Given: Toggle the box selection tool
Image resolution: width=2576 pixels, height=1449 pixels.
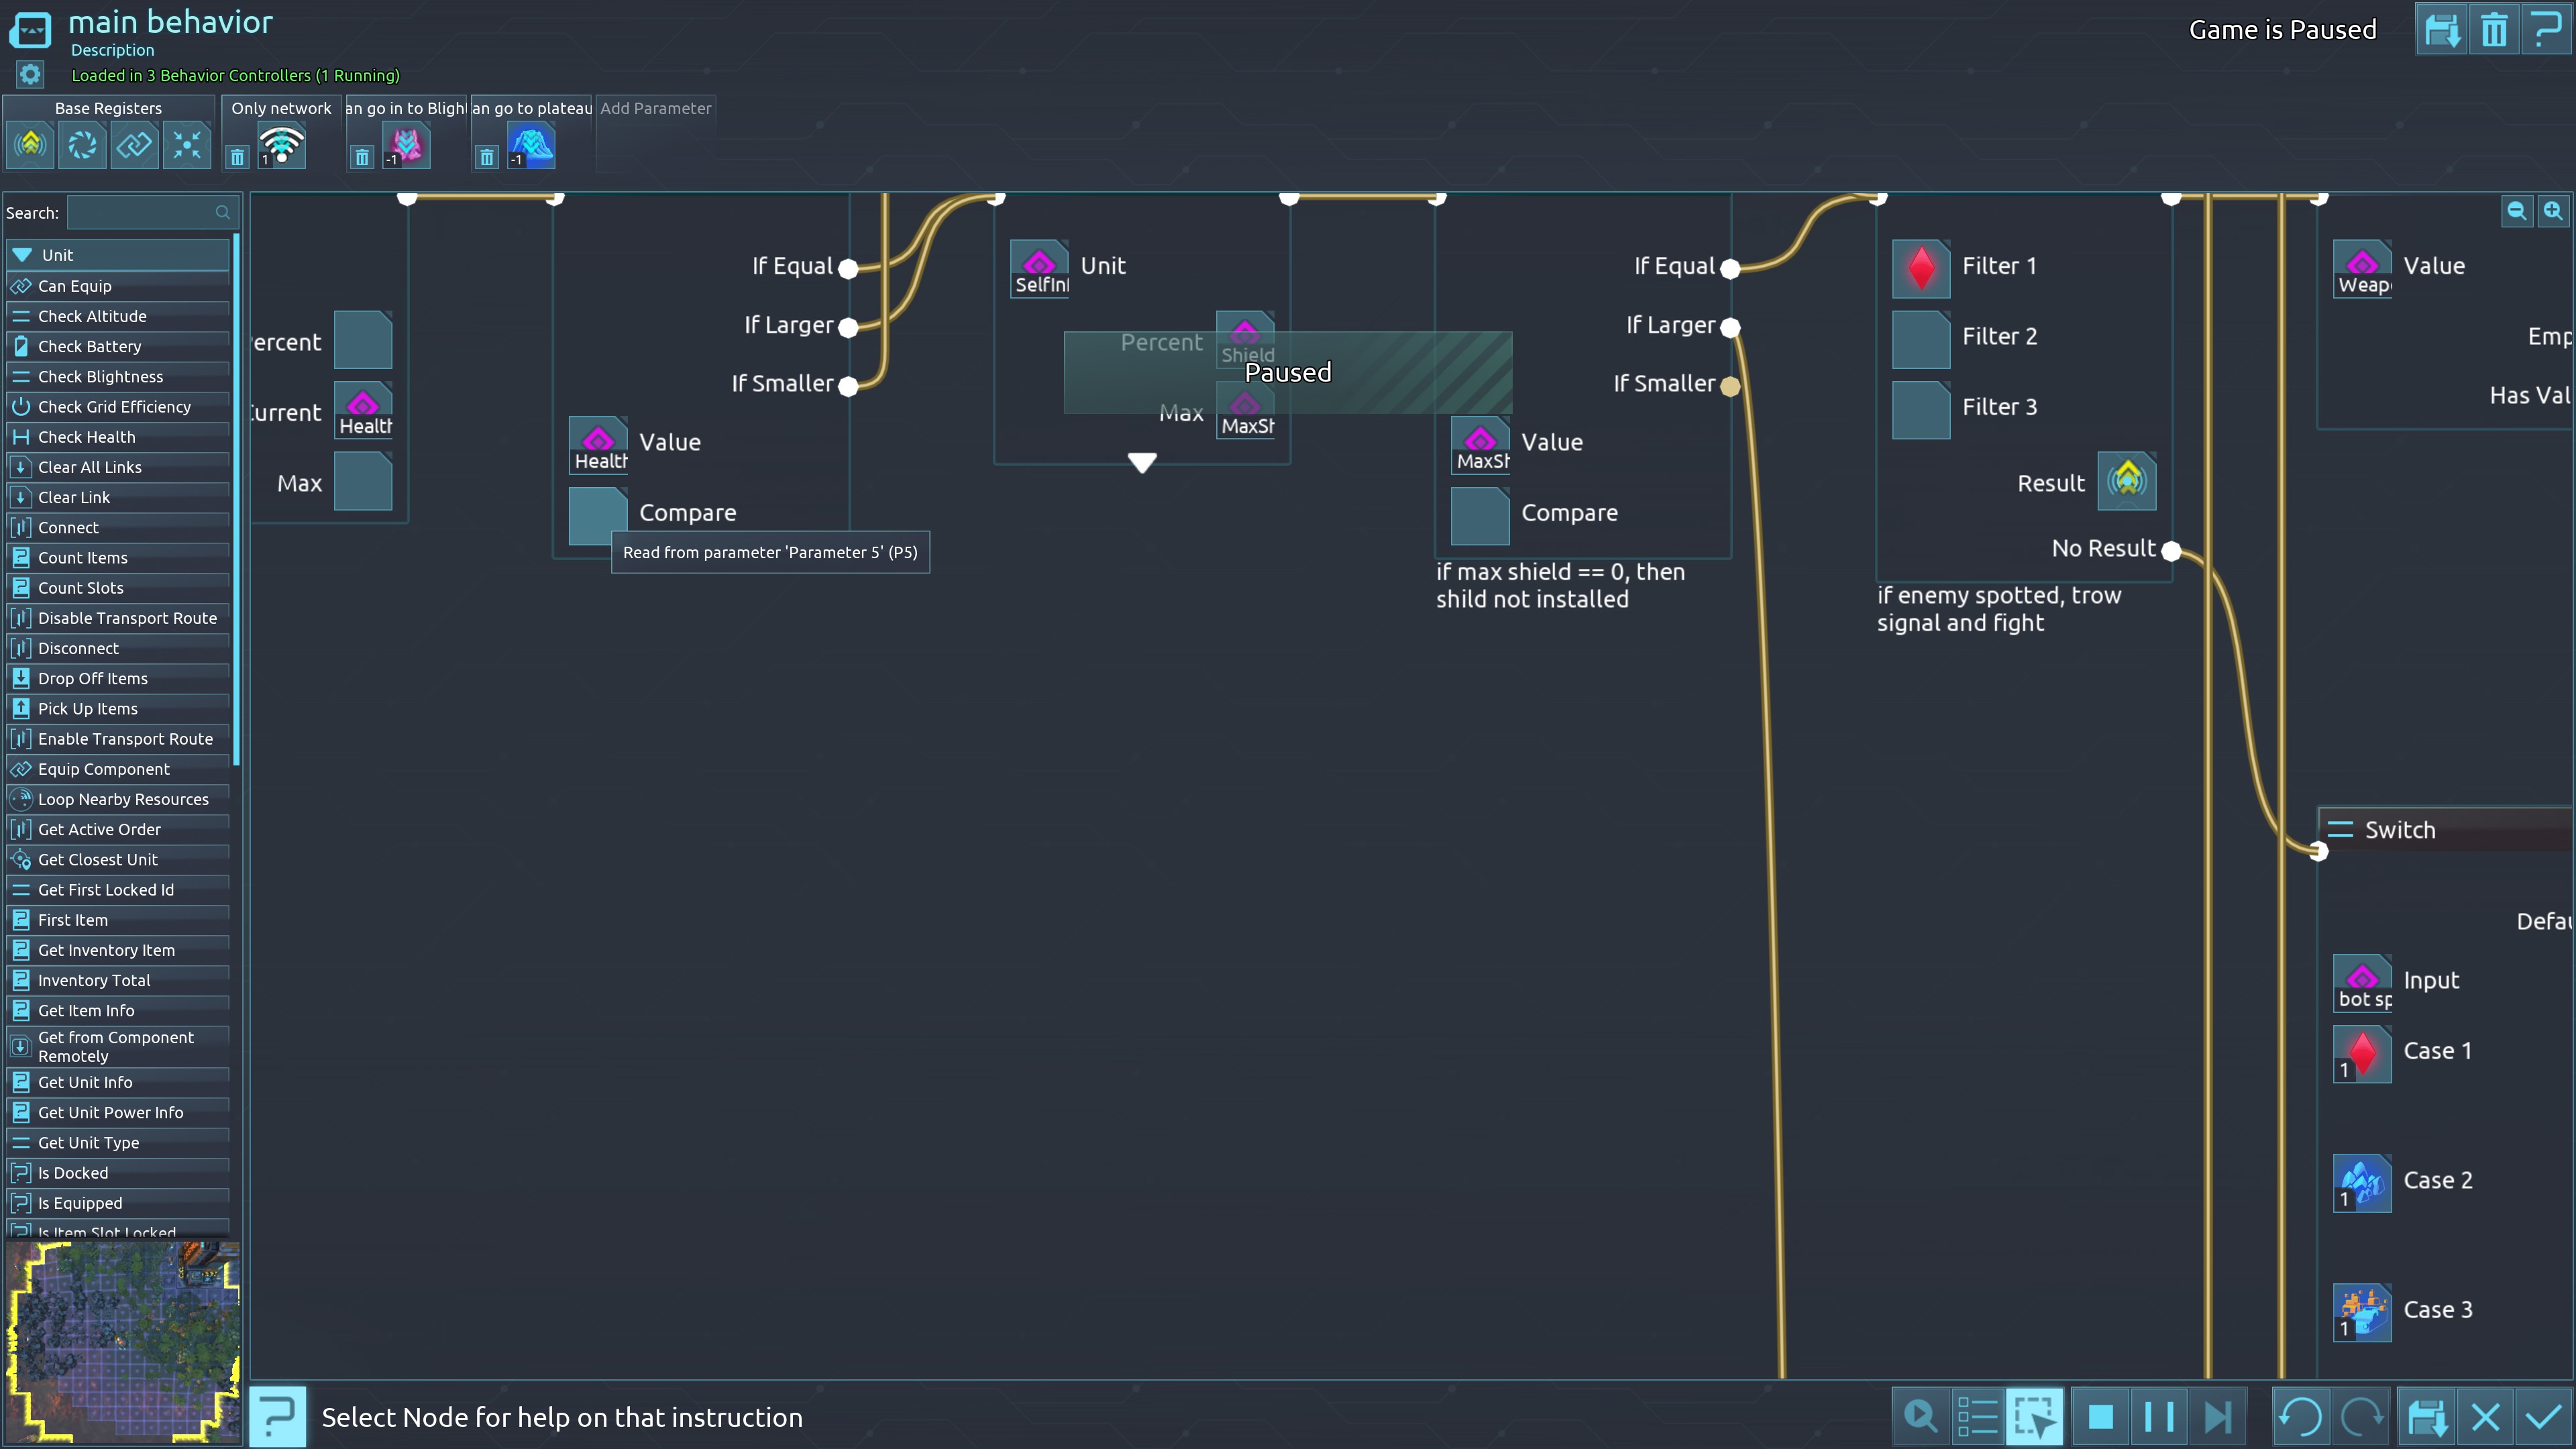Looking at the screenshot, I should [x=2034, y=1417].
